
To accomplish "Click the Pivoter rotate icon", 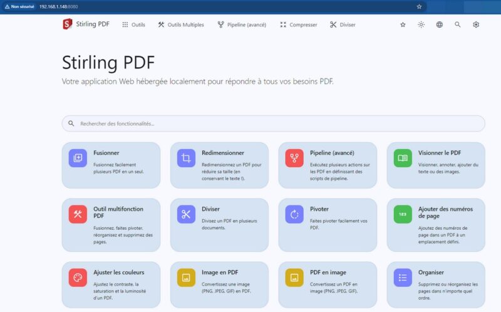I will tap(294, 214).
